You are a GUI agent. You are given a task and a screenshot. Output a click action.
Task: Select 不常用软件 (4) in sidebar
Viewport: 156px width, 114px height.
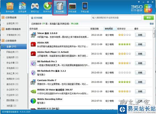(14, 35)
